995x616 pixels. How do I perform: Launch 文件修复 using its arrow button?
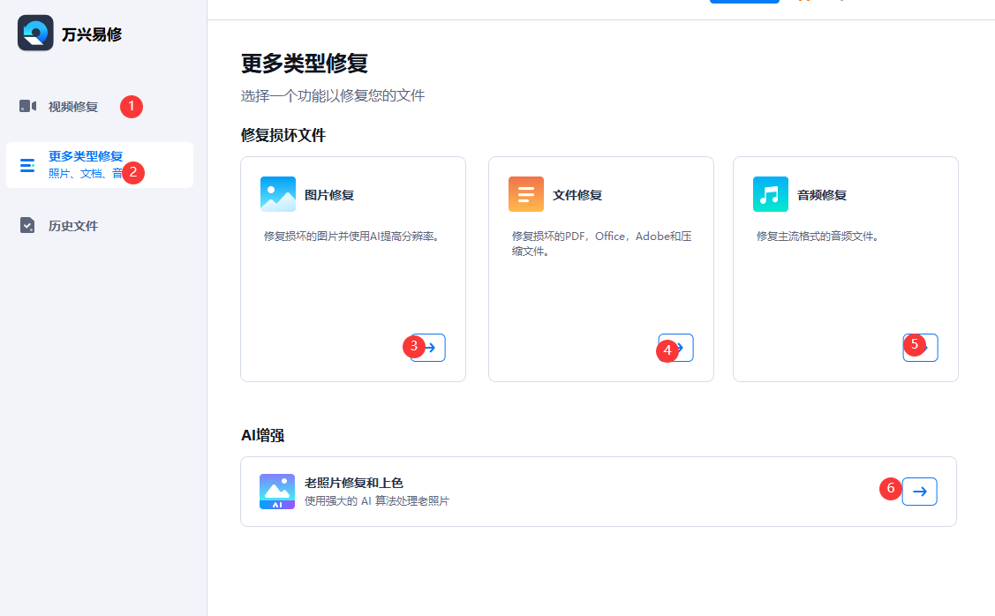click(x=675, y=348)
